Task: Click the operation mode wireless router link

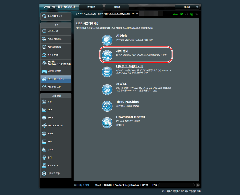Action: [x=91, y=14]
